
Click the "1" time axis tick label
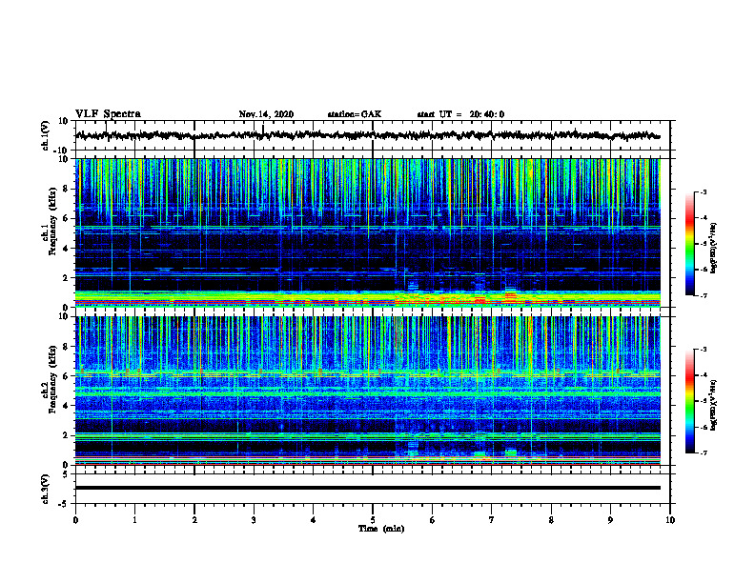134,520
